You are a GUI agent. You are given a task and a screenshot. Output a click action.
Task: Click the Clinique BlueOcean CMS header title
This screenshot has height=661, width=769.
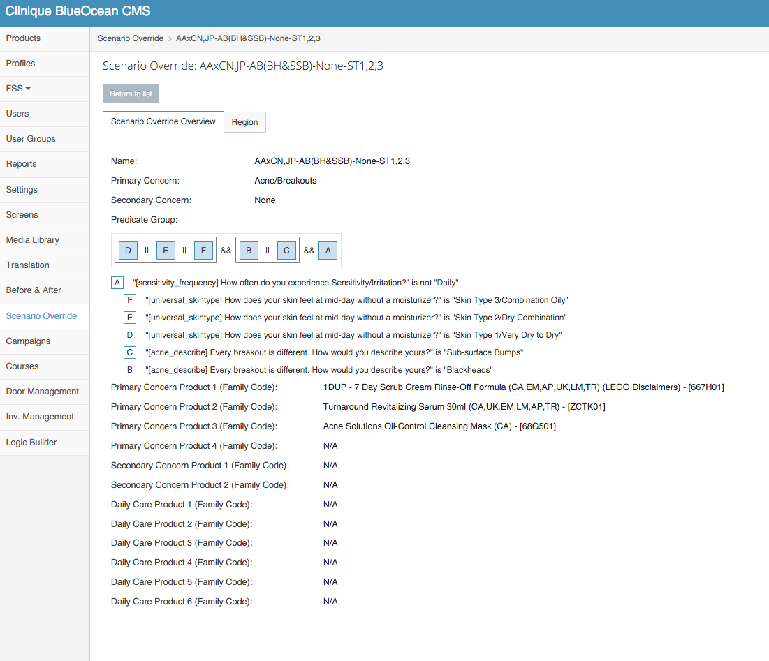pyautogui.click(x=78, y=11)
